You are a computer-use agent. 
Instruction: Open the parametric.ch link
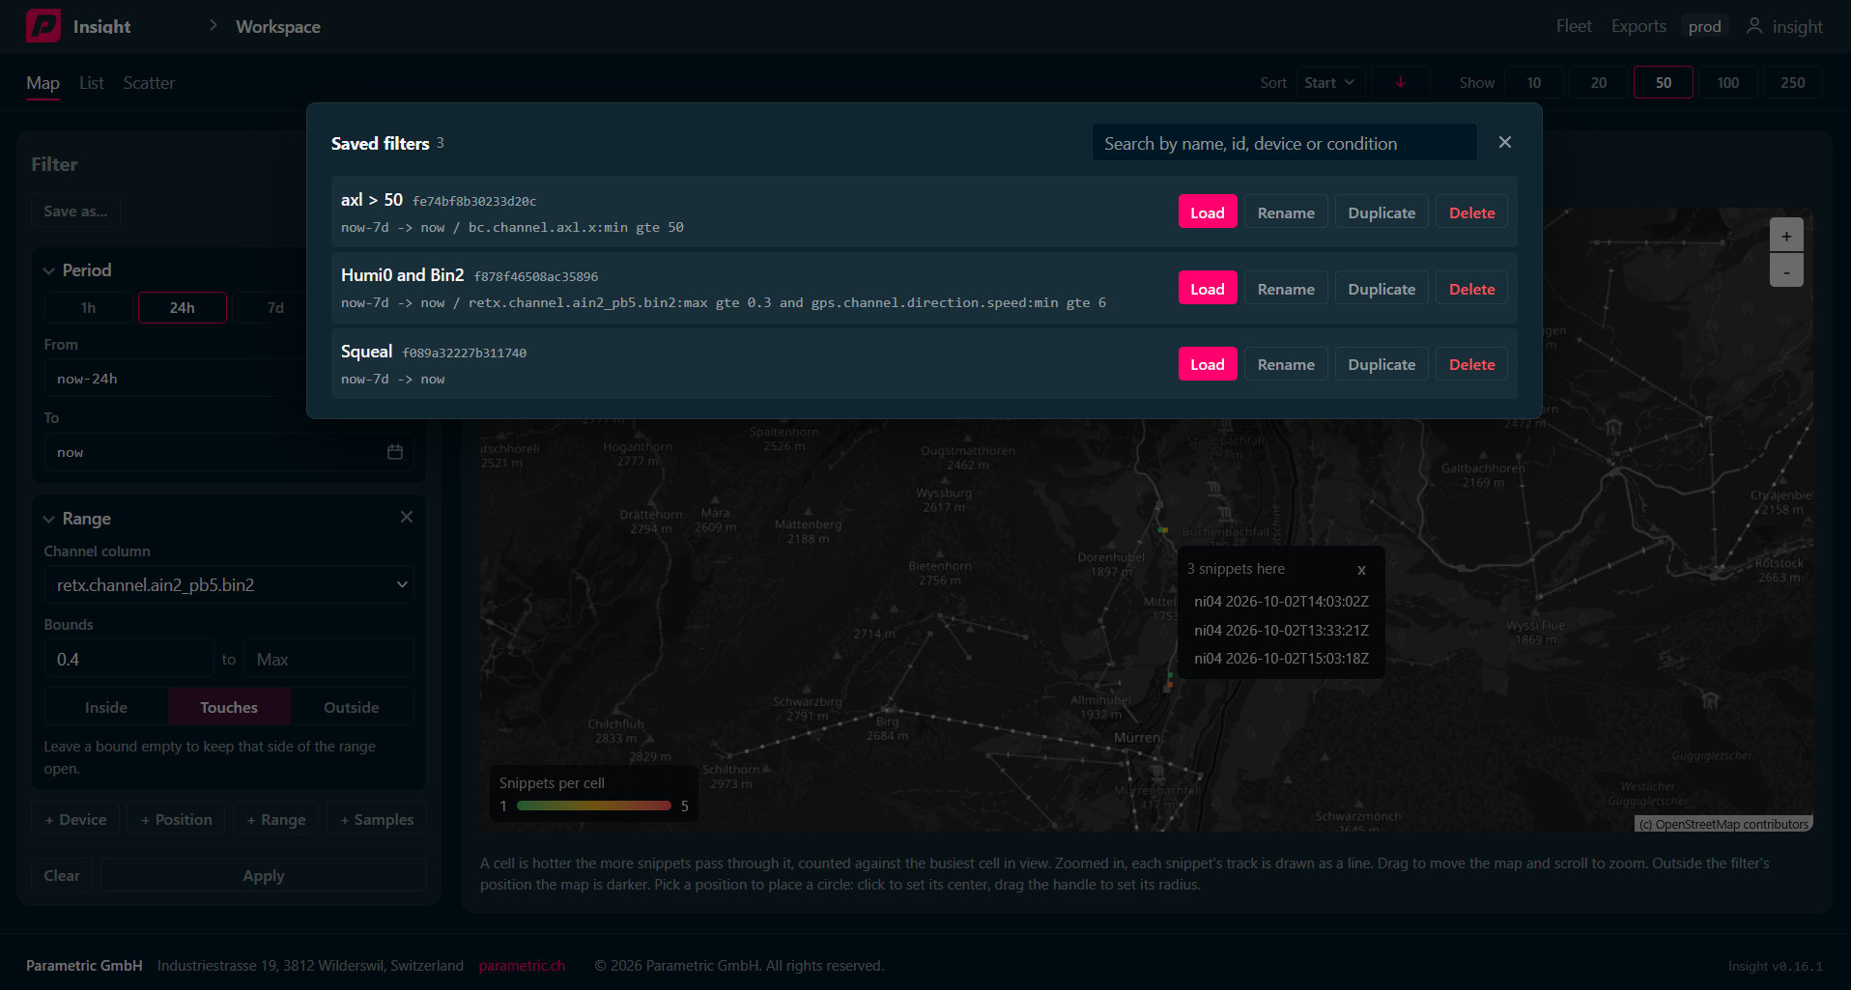click(522, 966)
